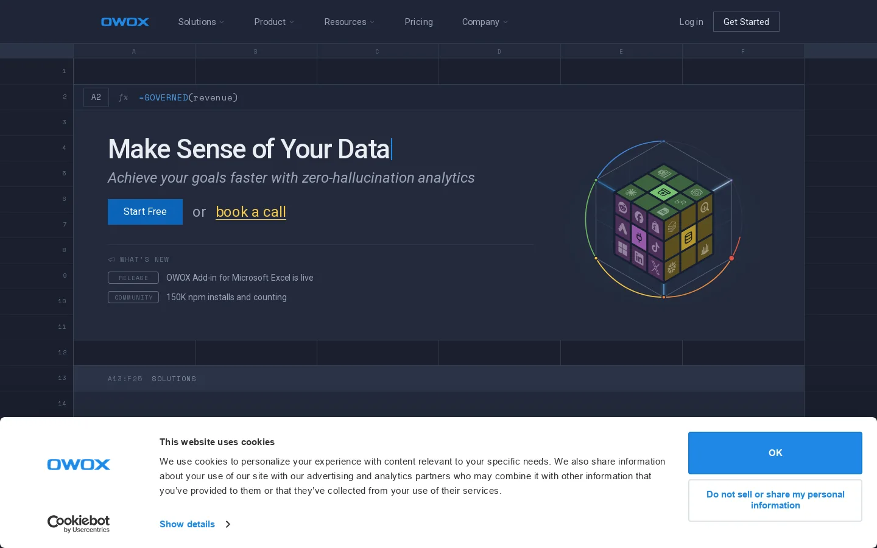Image resolution: width=877 pixels, height=548 pixels.
Task: Click the highlighted plug connector tile on the cube
Action: point(639,237)
